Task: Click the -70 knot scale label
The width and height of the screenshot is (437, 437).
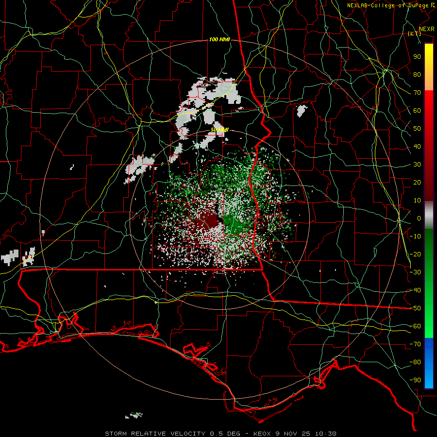Action: tap(415, 344)
